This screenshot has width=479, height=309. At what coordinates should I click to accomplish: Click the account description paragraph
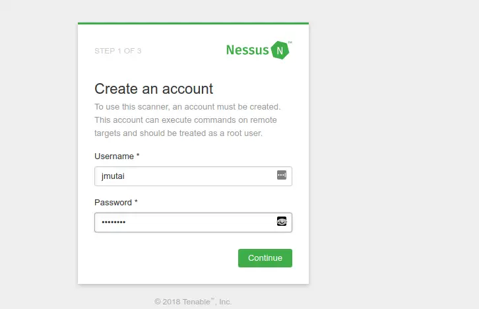[x=187, y=120]
